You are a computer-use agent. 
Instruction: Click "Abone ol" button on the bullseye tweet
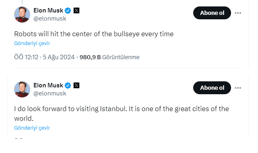point(212,13)
